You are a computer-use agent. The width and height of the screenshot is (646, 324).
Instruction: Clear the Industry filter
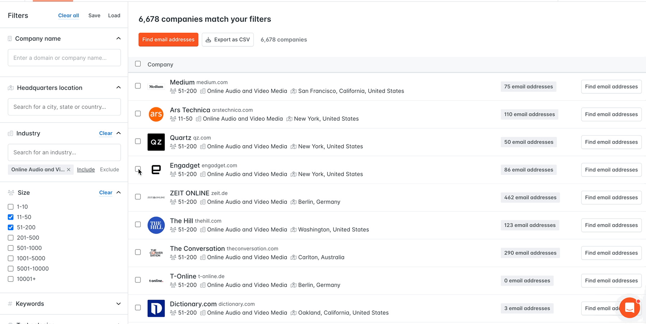pyautogui.click(x=106, y=133)
